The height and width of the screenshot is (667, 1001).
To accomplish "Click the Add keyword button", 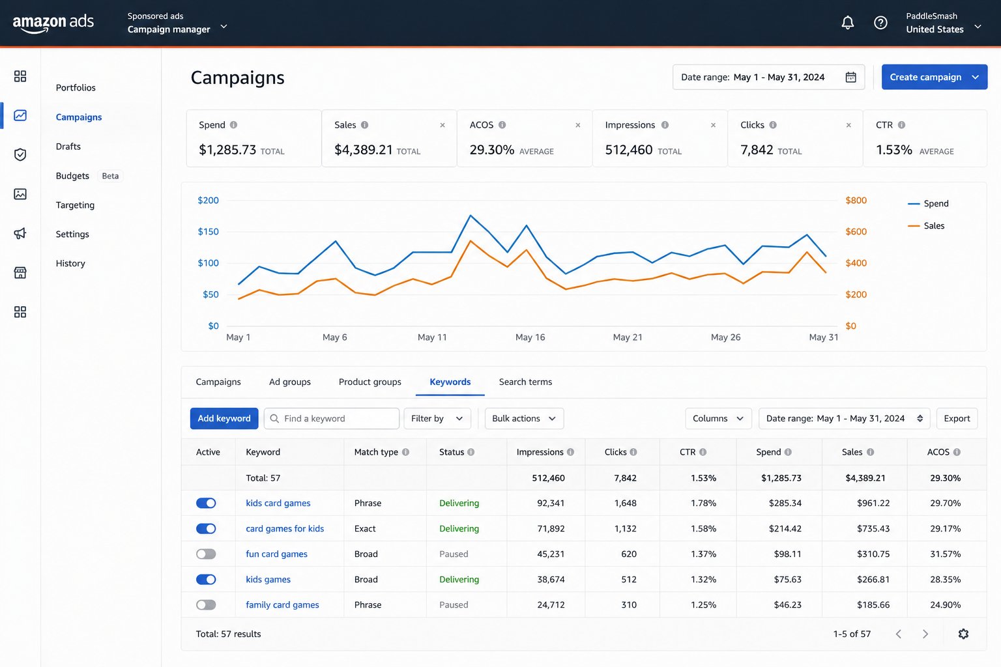I will (x=224, y=418).
